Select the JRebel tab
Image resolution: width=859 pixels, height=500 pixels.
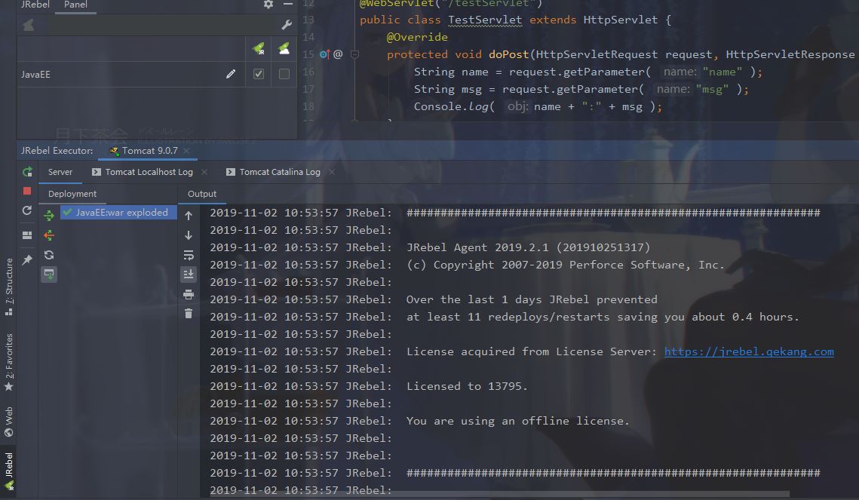35,5
